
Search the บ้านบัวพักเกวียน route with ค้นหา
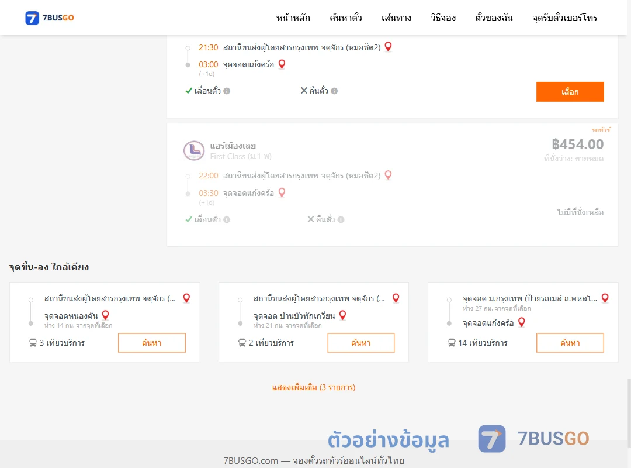point(361,343)
